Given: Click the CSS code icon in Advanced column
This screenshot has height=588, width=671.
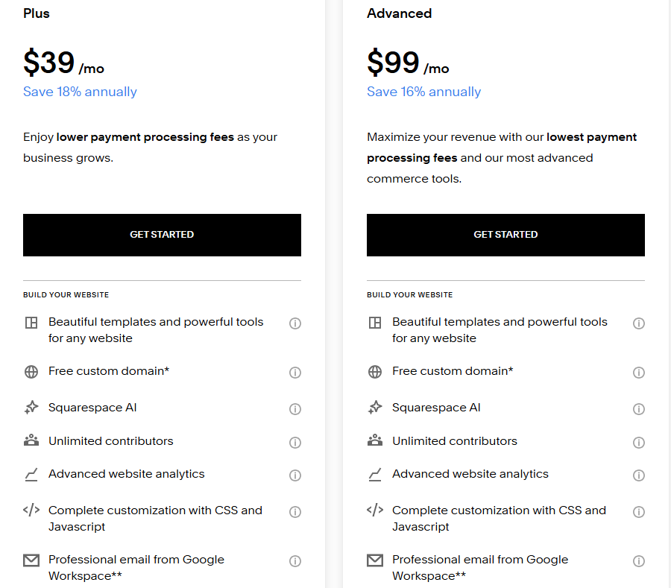Looking at the screenshot, I should 374,511.
